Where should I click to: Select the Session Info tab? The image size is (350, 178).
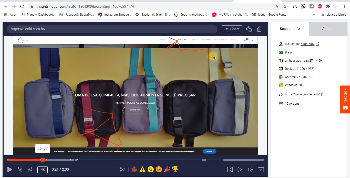tap(290, 29)
